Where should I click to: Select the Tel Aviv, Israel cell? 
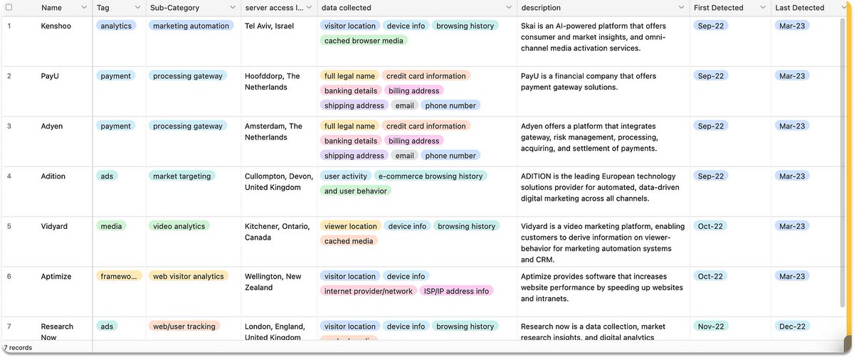click(x=279, y=41)
